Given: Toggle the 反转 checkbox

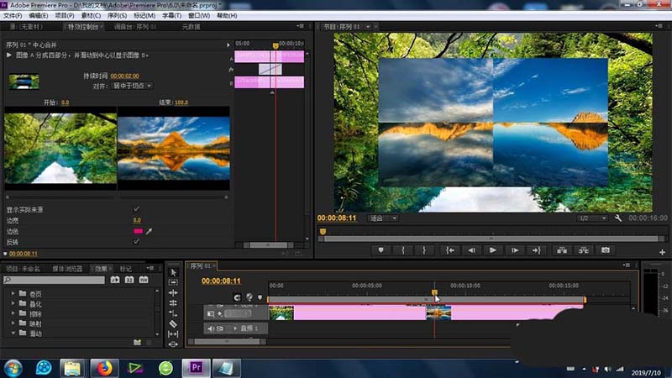Looking at the screenshot, I should click(x=137, y=241).
